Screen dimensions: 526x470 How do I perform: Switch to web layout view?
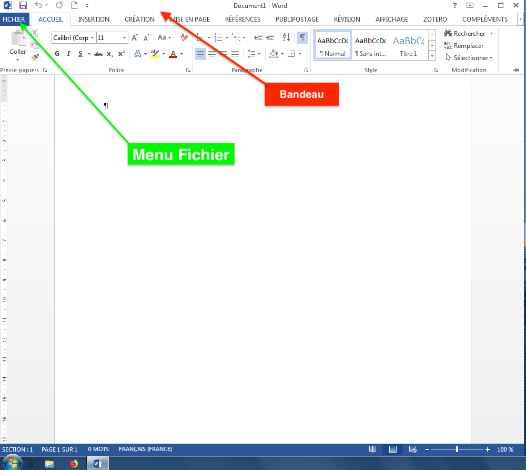(x=412, y=449)
